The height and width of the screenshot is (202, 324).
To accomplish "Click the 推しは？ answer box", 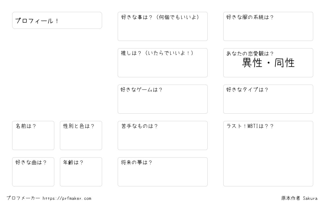I will pyautogui.click(x=163, y=63).
